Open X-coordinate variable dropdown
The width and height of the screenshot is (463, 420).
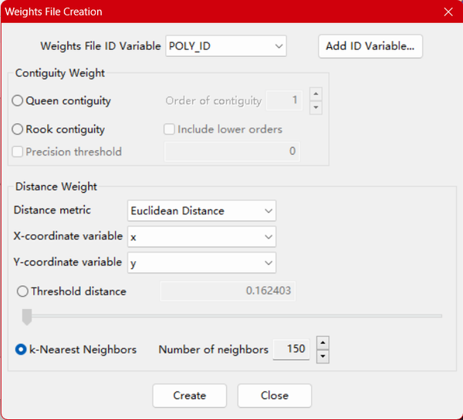[x=201, y=237]
